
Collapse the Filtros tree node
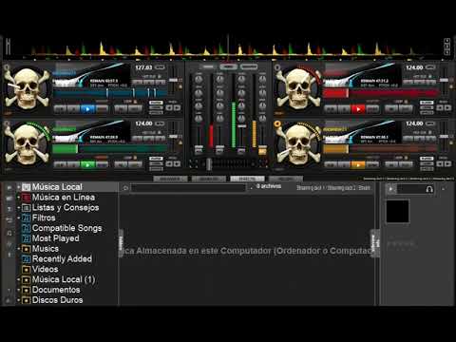pos(19,218)
